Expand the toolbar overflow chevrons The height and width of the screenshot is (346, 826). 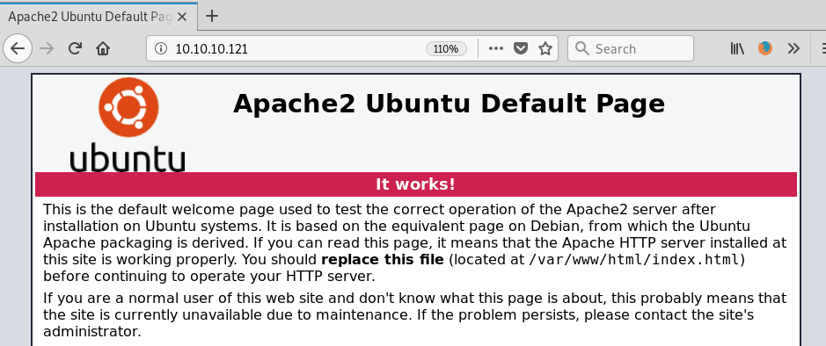coord(793,49)
